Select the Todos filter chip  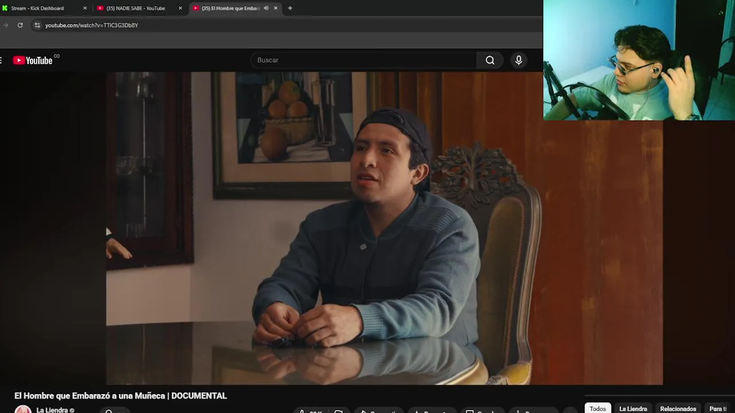click(598, 408)
